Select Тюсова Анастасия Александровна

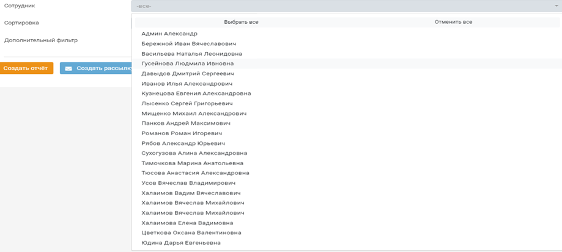[x=346, y=173]
